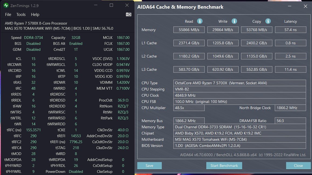Click L2 Cache Read 1180.2 GB/s field
Screen dimensions: 312x175
click(189, 56)
